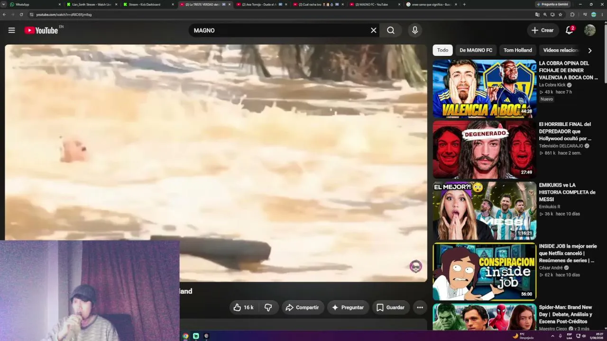
Task: Open the Inside Job video thumbnail
Action: (484, 272)
